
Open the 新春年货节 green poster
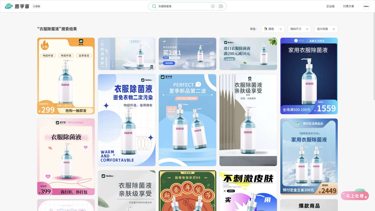[187, 191]
